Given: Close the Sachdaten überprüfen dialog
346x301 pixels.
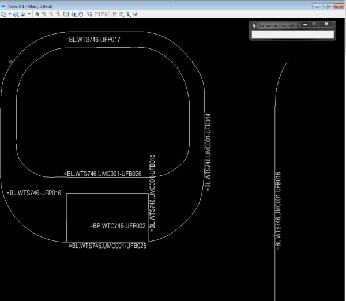Looking at the screenshot, I should tap(326, 25).
